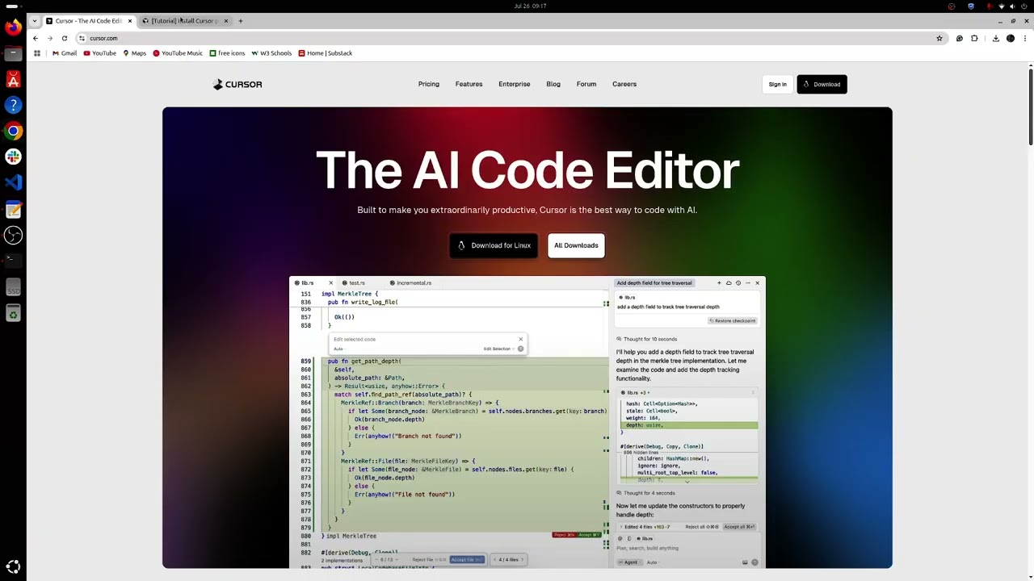Open the Maps bookmark
The width and height of the screenshot is (1034, 581).
point(134,53)
